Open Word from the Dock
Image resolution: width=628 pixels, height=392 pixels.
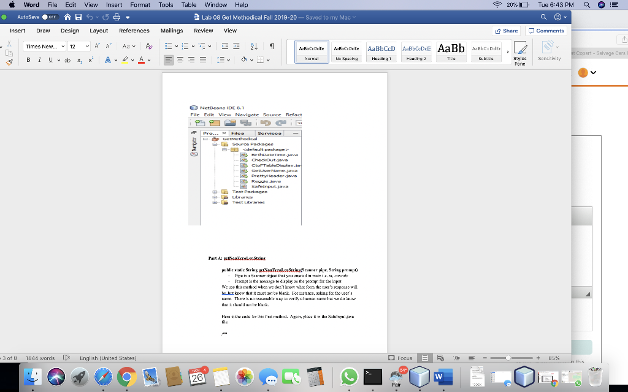443,377
